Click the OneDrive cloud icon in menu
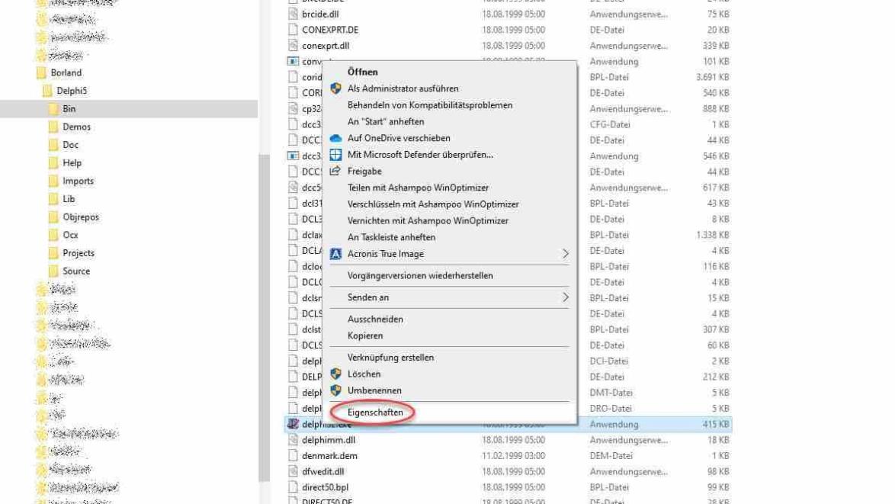The image size is (895, 504). [335, 138]
